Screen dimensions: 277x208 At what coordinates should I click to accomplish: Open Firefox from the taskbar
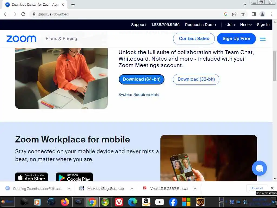pyautogui.click(x=65, y=202)
